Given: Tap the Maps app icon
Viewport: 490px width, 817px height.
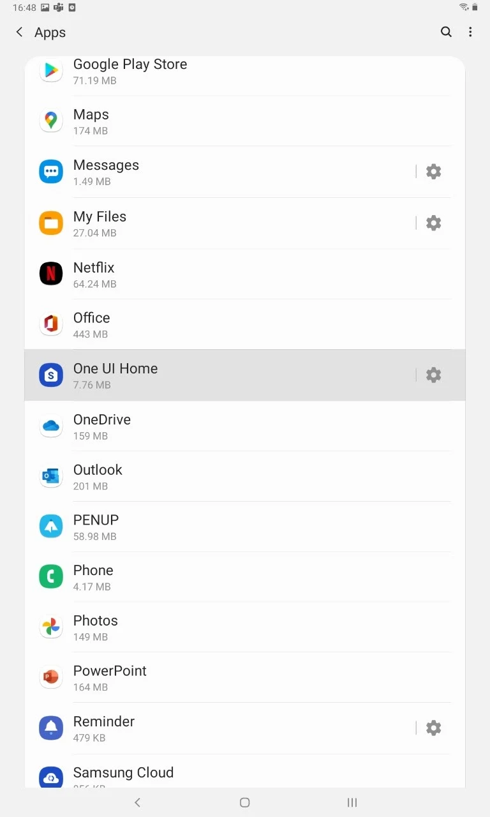Looking at the screenshot, I should click(x=51, y=121).
